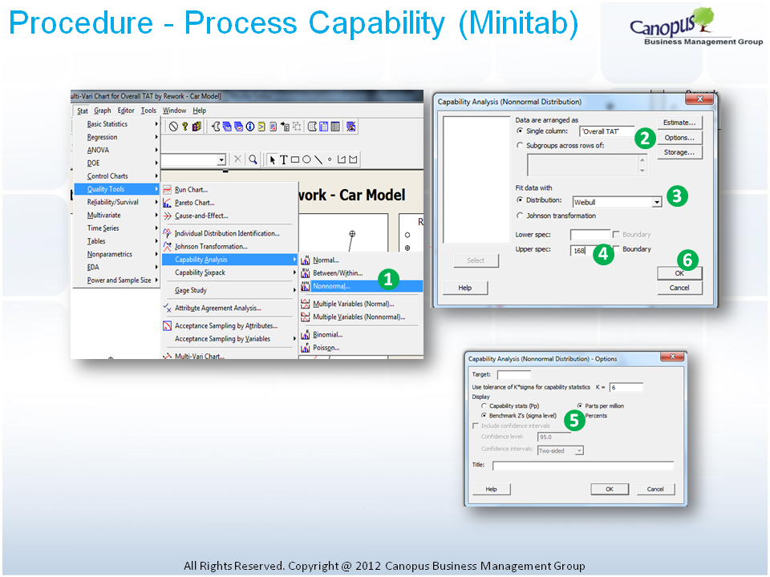770x577 pixels.
Task: Click the Options... button
Action: click(679, 138)
